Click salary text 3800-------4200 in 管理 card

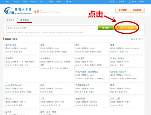[x=132, y=48]
